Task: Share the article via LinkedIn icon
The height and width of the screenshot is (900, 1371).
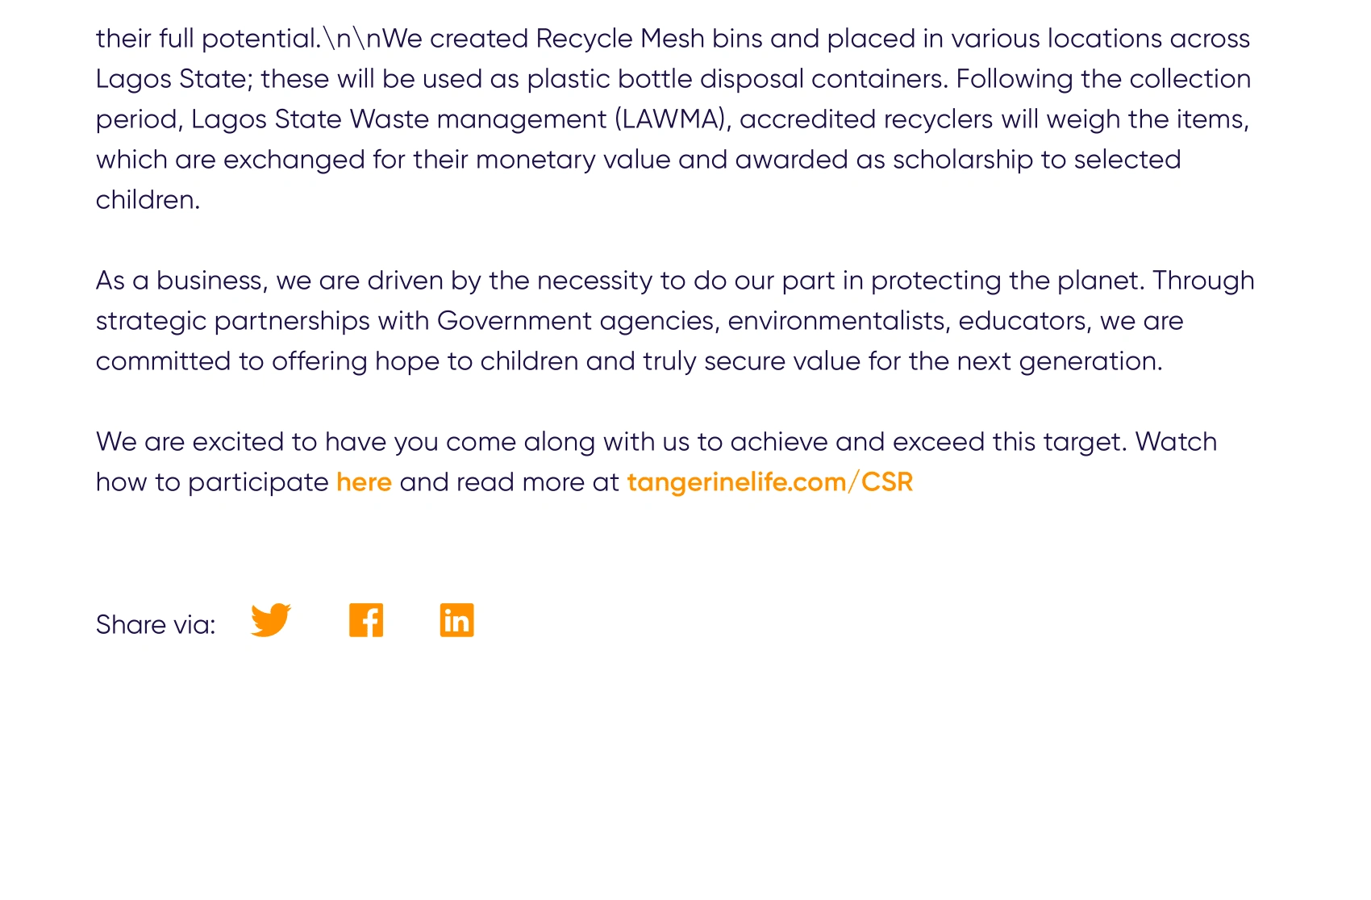Action: (x=456, y=620)
